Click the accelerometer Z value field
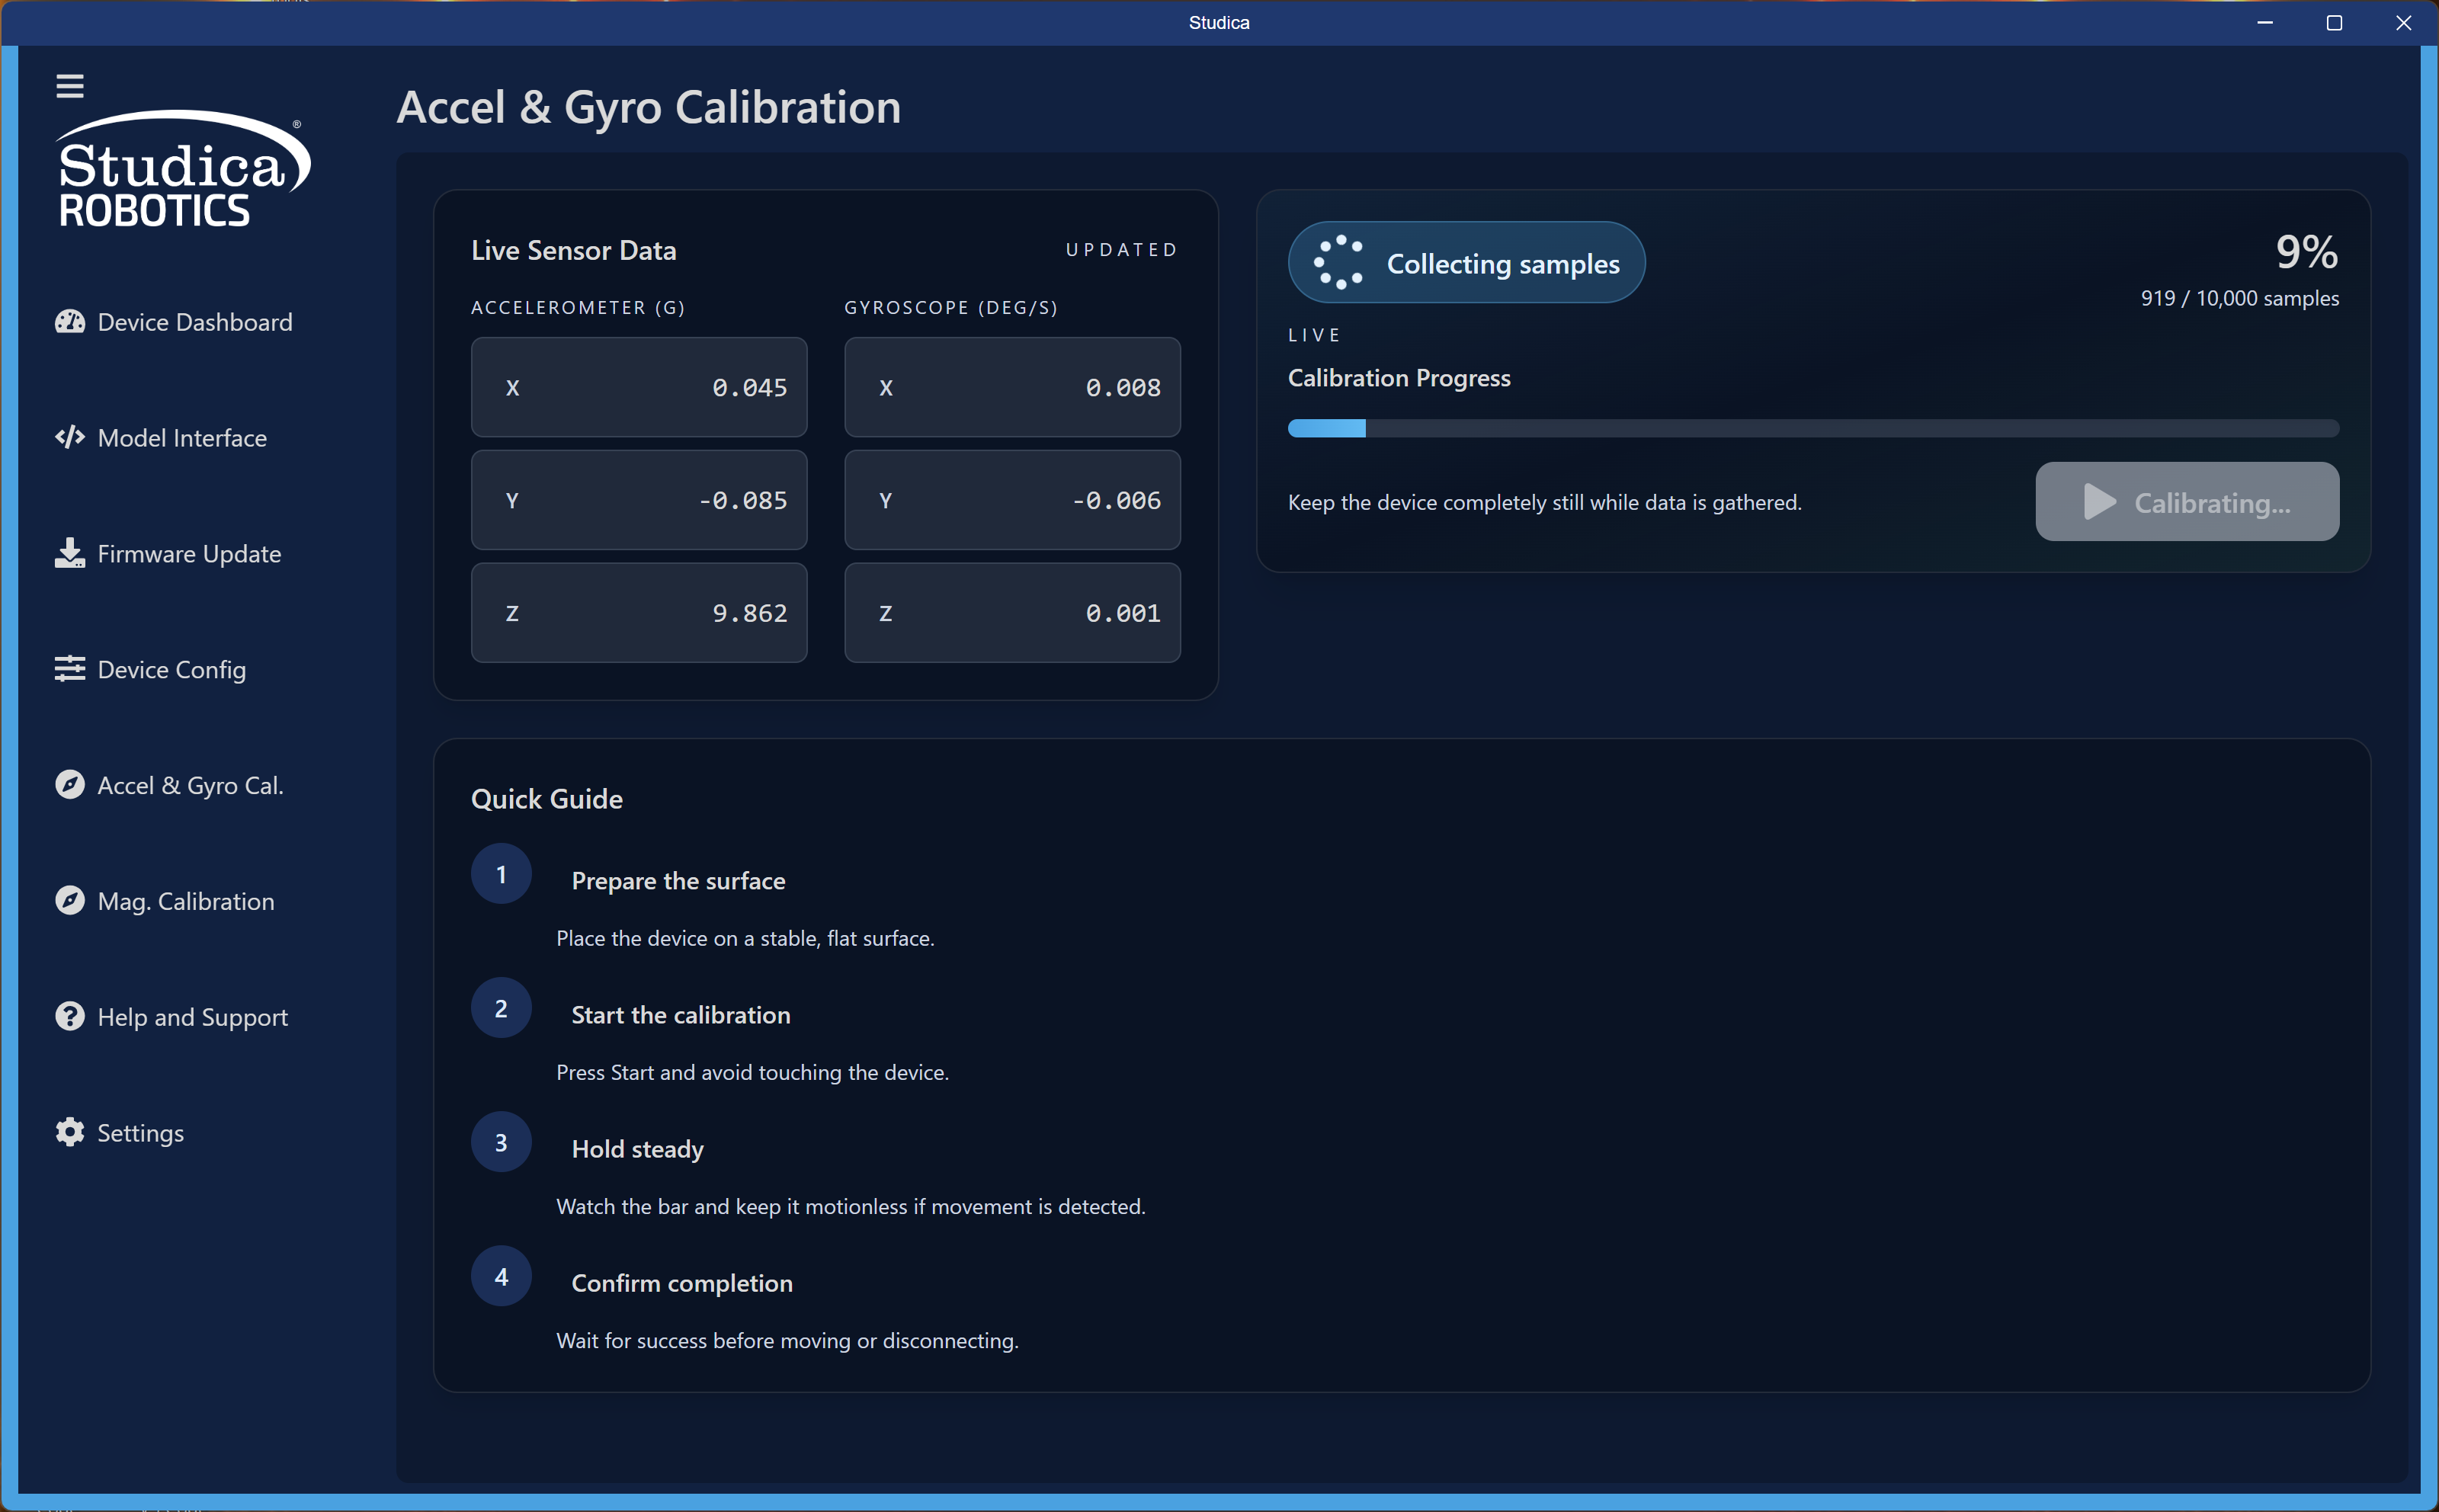 [x=639, y=613]
